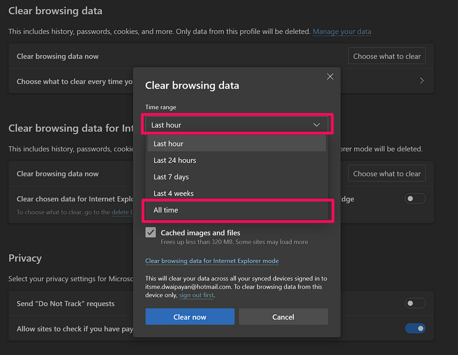Expand the clear-on-close settings chevron arrow

pyautogui.click(x=421, y=81)
